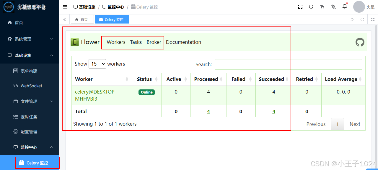The height and width of the screenshot is (170, 378).
Task: Open the search magnifier icon
Action: pos(311,7)
